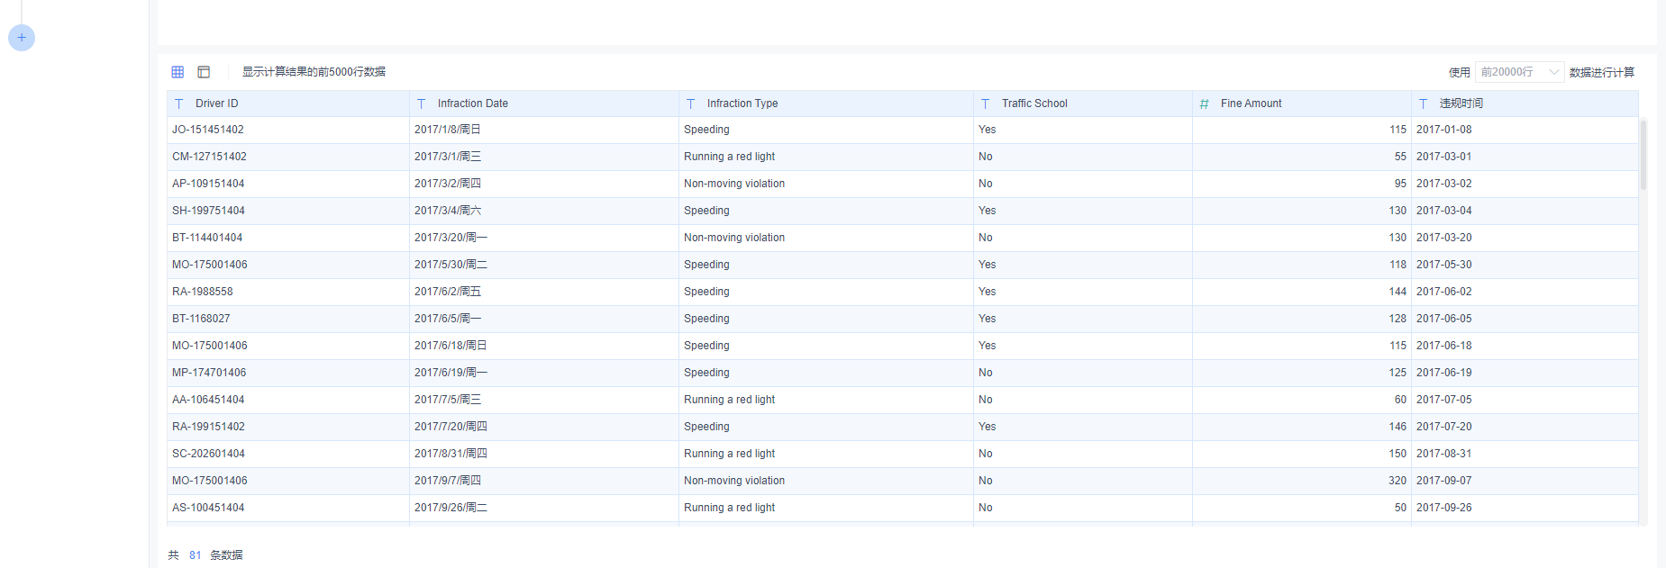Screen dimensions: 1666x568
Task: Select the Infraction Date column header
Action: point(544,104)
